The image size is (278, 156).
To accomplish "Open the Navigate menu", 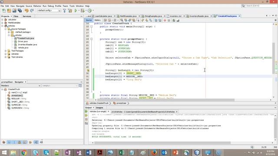I will pyautogui.click(x=20, y=6).
